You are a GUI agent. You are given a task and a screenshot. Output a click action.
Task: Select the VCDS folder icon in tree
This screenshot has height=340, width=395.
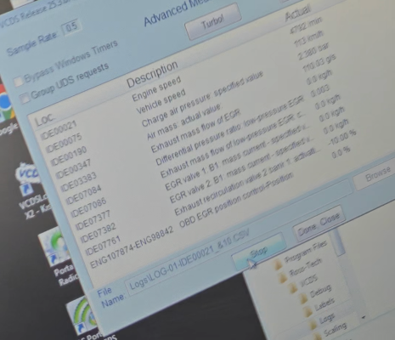point(293,287)
